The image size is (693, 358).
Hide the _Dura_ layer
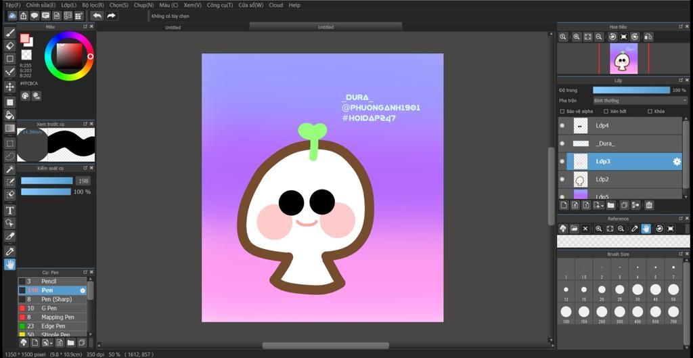(562, 143)
